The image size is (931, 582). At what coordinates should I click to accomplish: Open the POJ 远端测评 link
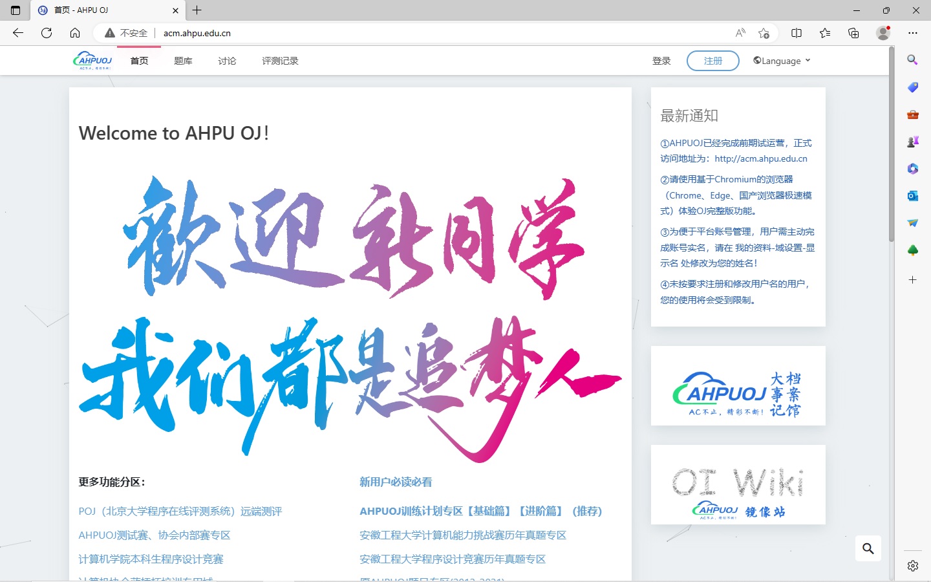click(x=180, y=512)
